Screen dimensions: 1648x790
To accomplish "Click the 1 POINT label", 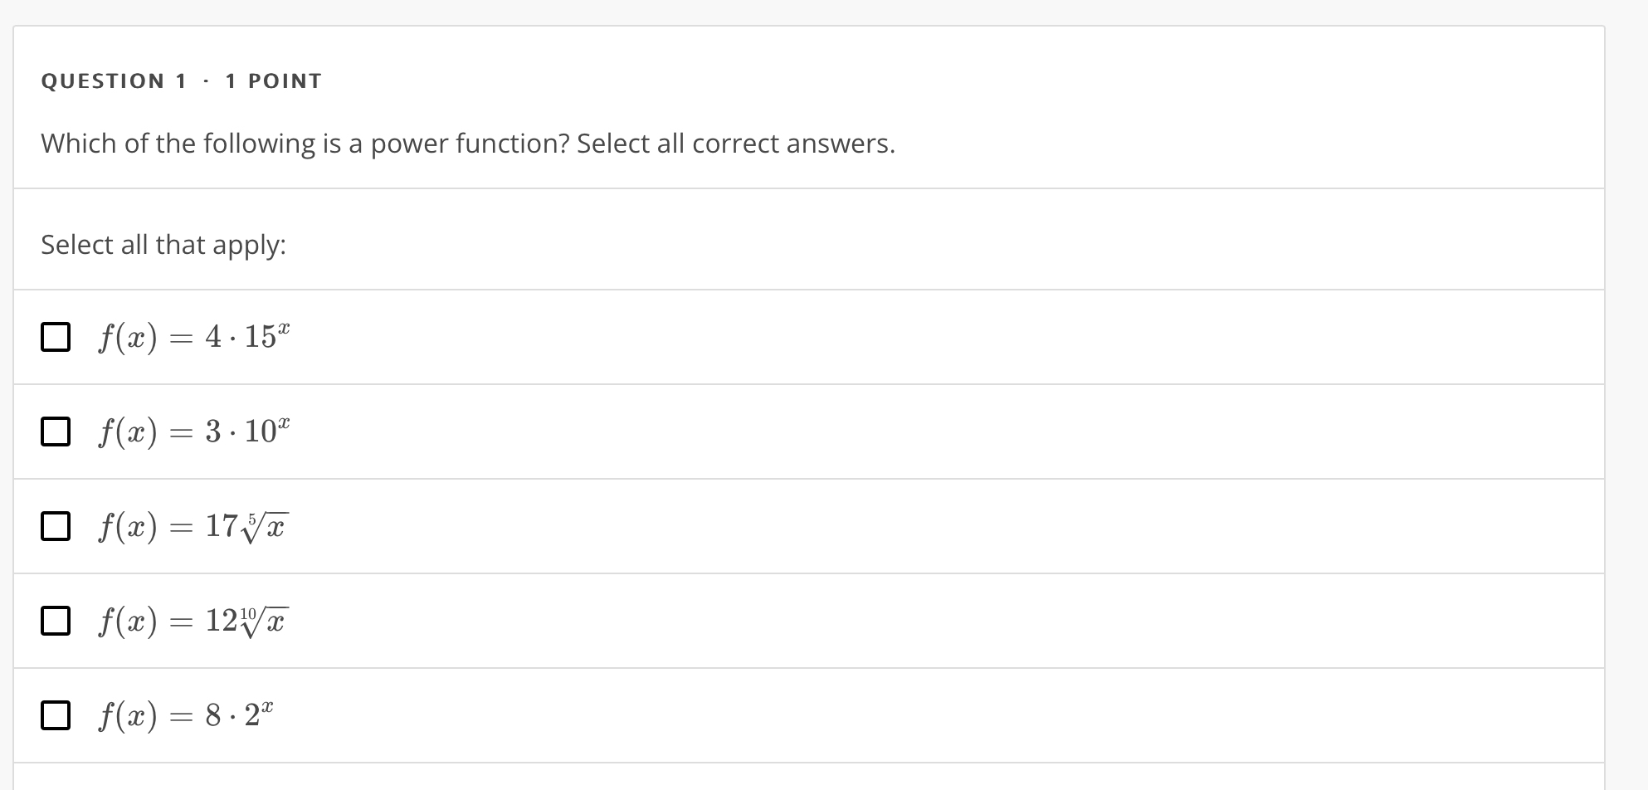I will click(273, 81).
